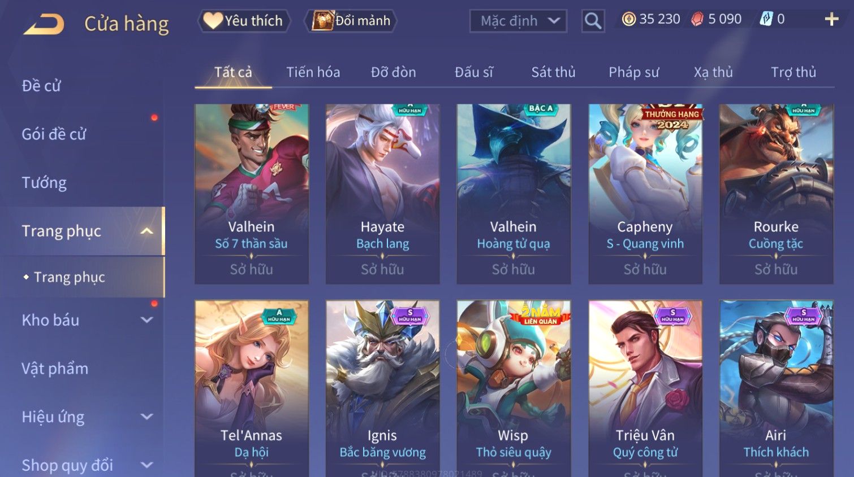The width and height of the screenshot is (854, 477).
Task: Open the Mặc định sort dropdown
Action: [x=518, y=21]
